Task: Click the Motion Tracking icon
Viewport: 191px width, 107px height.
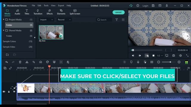Action: (61, 62)
